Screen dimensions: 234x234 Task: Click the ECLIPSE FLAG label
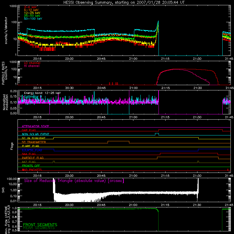(32, 150)
